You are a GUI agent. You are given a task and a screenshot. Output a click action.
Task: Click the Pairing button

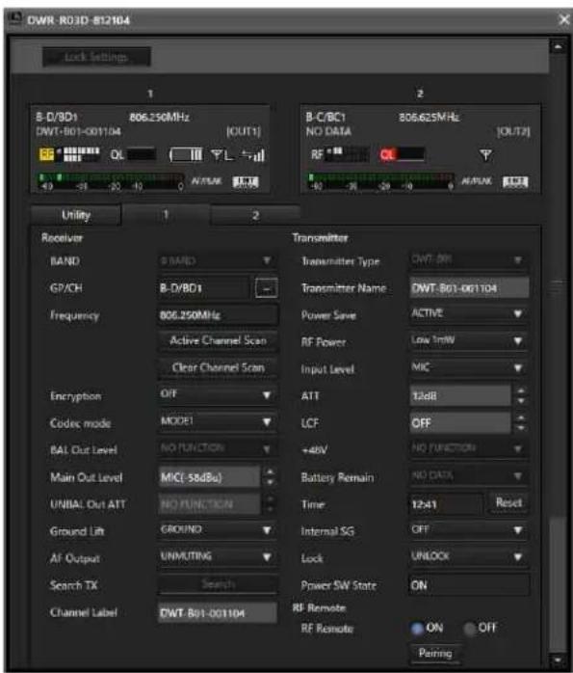435,654
